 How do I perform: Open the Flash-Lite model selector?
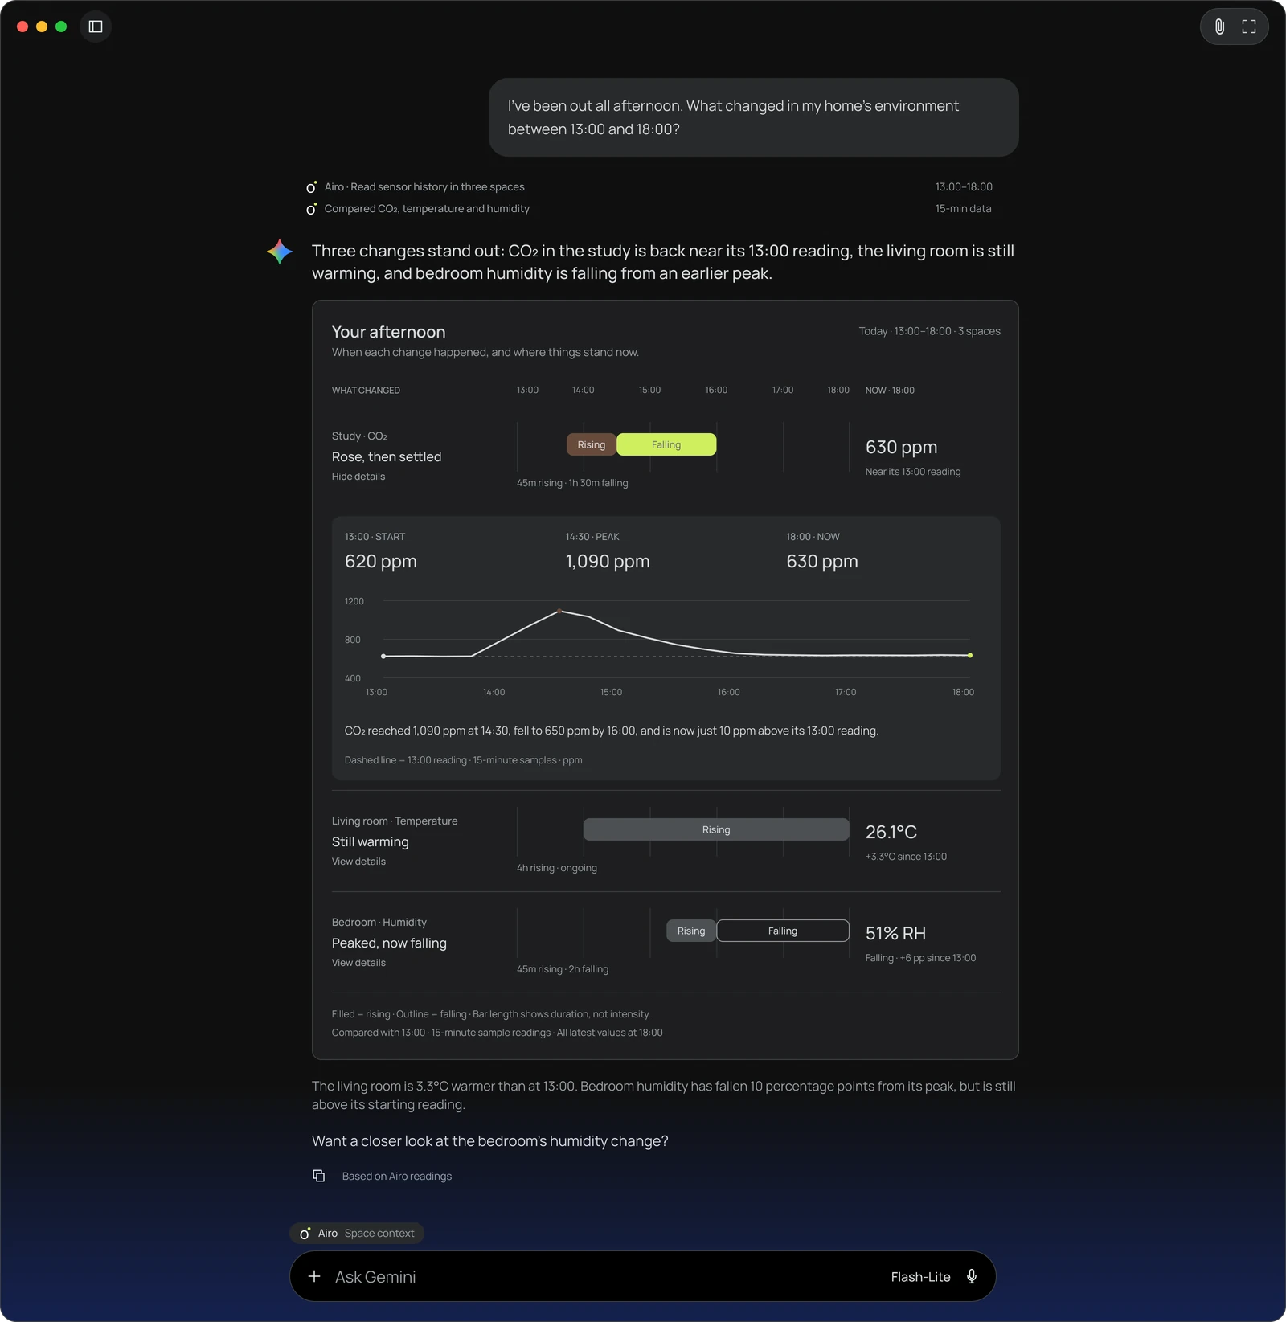[920, 1277]
